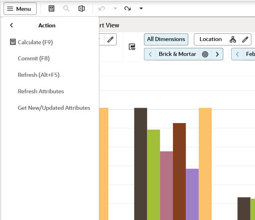Open the Menu hamburger button

[20, 9]
